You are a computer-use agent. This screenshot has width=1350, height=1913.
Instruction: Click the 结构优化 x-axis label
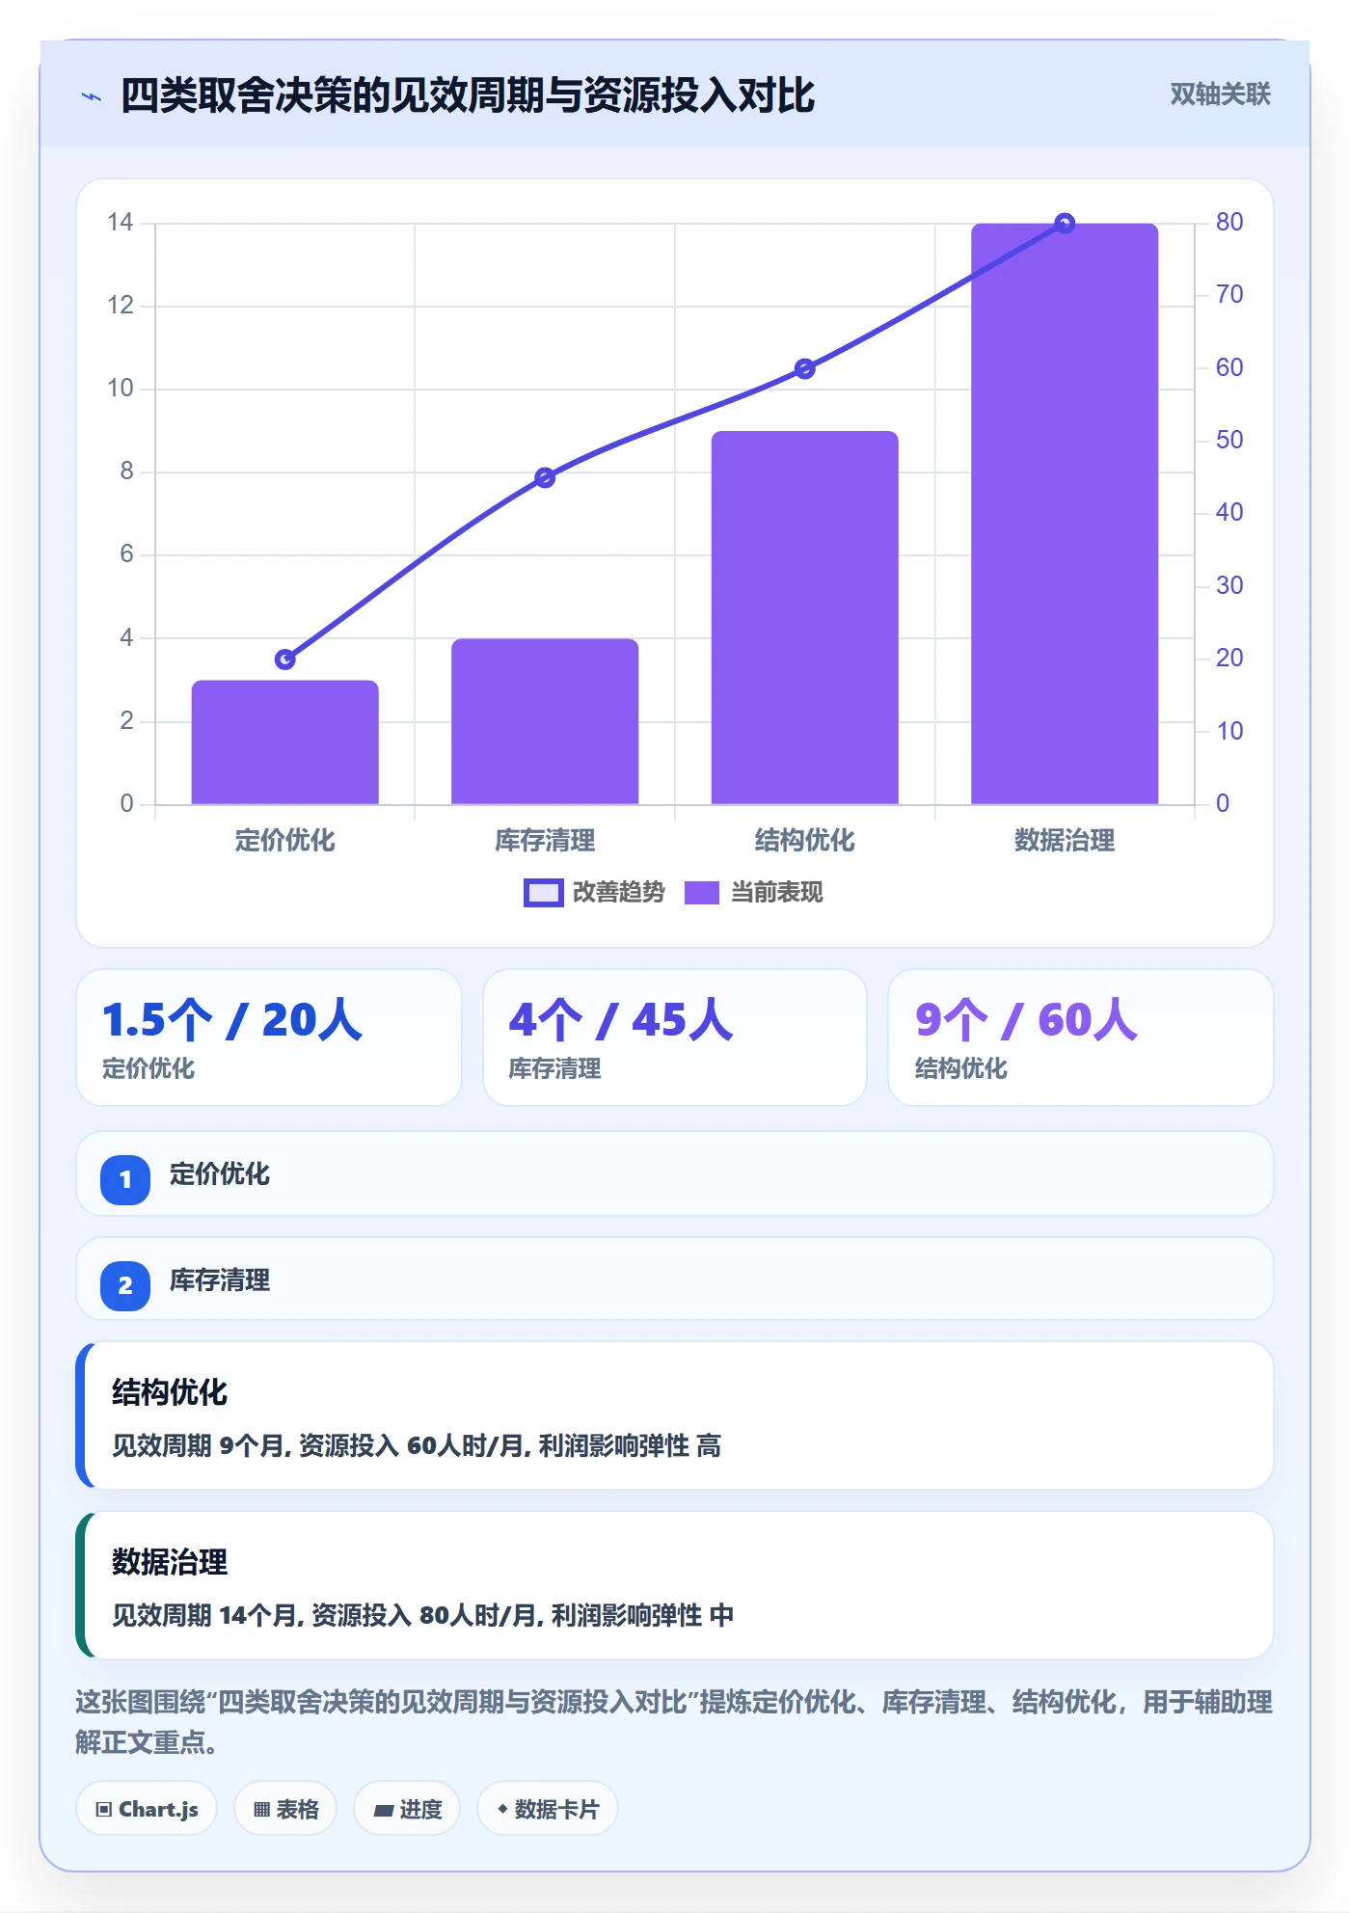pos(805,841)
